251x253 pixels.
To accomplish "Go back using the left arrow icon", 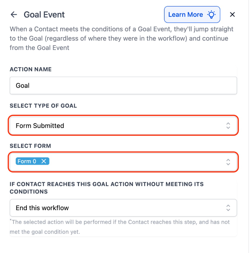I will (x=14, y=15).
